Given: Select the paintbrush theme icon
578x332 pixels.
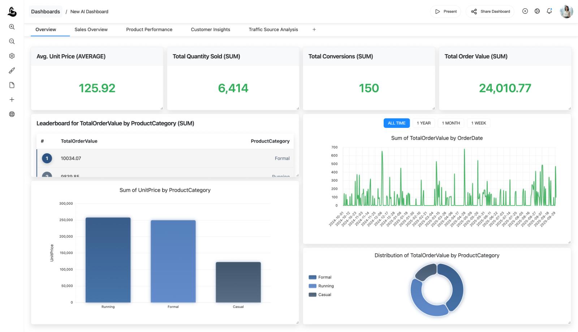Looking at the screenshot, I should tap(12, 70).
